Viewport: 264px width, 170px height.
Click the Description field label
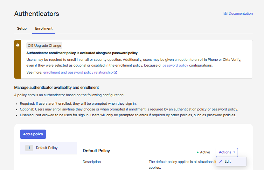(92, 162)
